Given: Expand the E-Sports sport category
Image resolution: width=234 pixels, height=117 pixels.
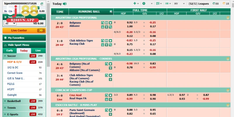Looking at the screenshot, I should (x=24, y=114).
